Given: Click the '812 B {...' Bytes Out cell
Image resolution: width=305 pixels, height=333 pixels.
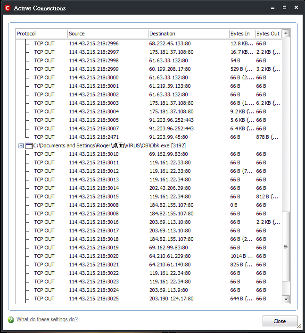Looking at the screenshot, I should 267,196.
